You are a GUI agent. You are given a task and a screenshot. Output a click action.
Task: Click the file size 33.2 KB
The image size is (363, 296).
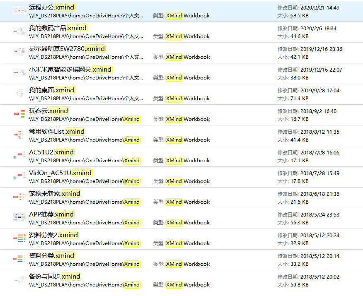point(300,264)
